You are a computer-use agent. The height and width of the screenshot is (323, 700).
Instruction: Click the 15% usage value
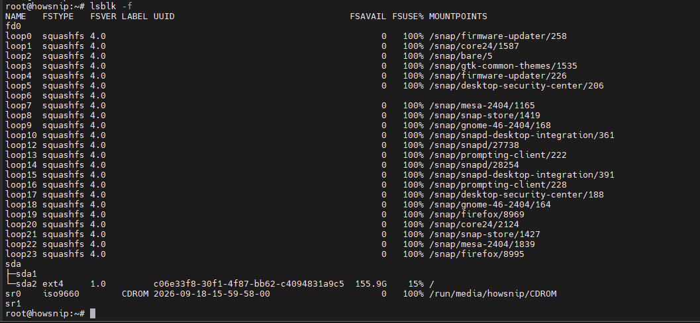(416, 284)
